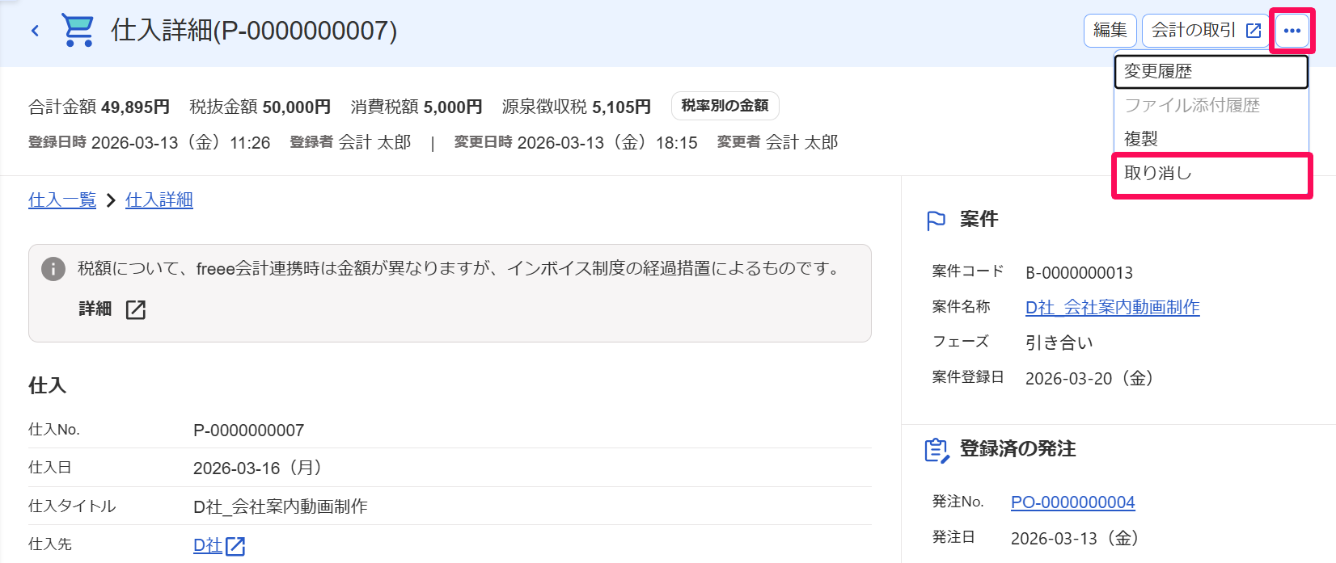This screenshot has width=1336, height=563.
Task: Choose 取り消し from the dropdown menu
Action: coord(1211,173)
